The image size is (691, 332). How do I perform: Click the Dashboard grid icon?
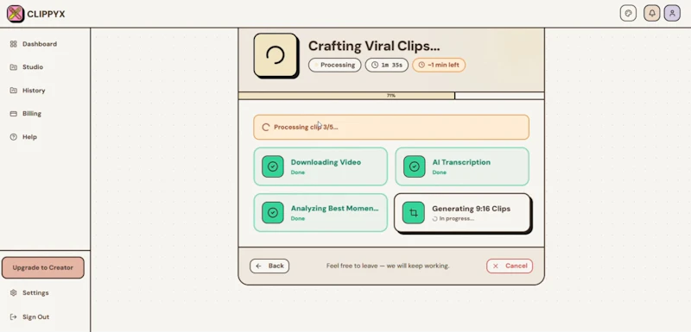coord(13,44)
